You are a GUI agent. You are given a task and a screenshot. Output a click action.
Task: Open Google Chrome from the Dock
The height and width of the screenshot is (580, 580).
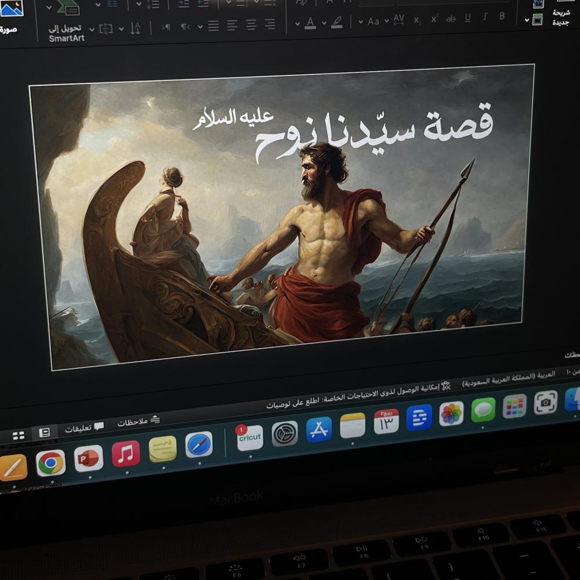[51, 462]
